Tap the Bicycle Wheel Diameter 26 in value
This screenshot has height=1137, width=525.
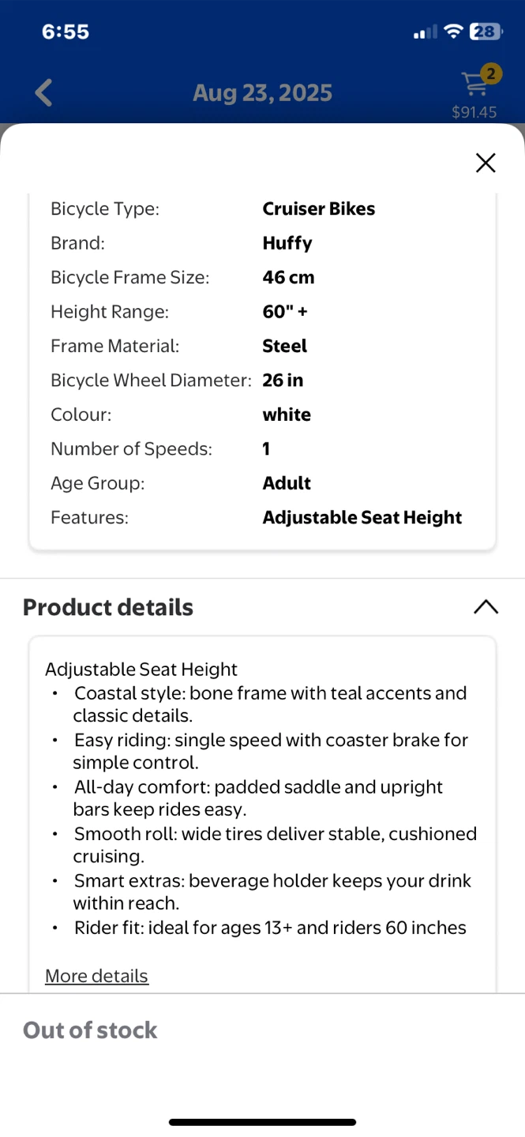coord(283,381)
